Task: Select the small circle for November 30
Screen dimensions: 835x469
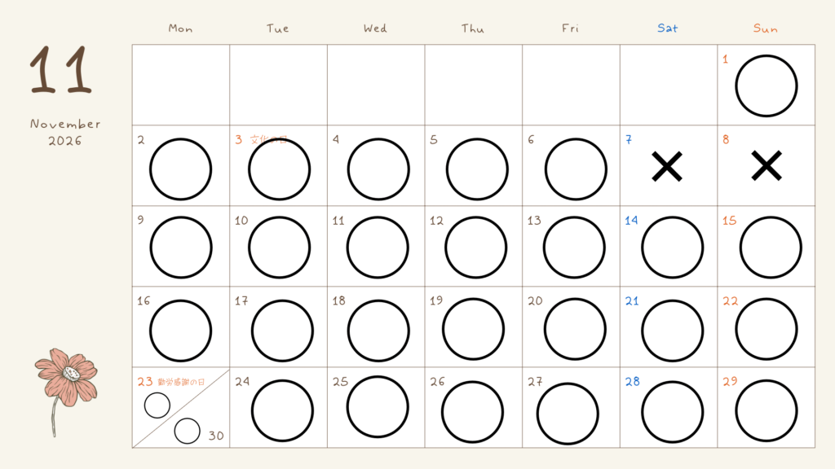Action: click(187, 431)
